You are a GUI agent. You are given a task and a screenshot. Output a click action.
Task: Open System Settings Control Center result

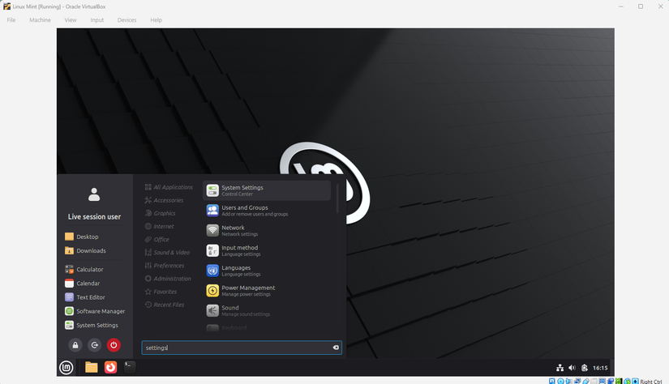(x=267, y=190)
